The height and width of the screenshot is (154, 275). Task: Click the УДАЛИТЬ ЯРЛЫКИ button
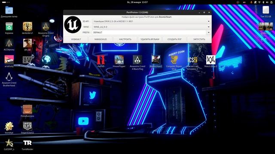150,39
